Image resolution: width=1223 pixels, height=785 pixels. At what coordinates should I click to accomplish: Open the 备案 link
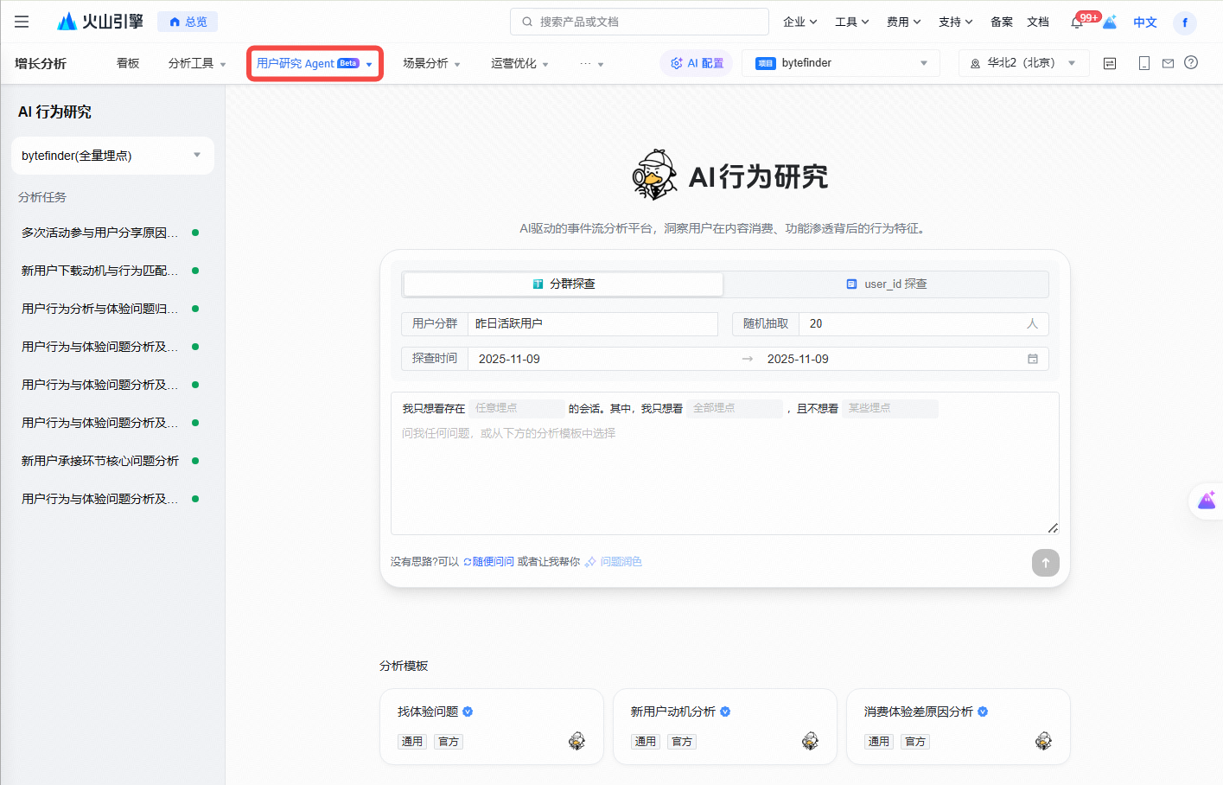(x=1002, y=22)
